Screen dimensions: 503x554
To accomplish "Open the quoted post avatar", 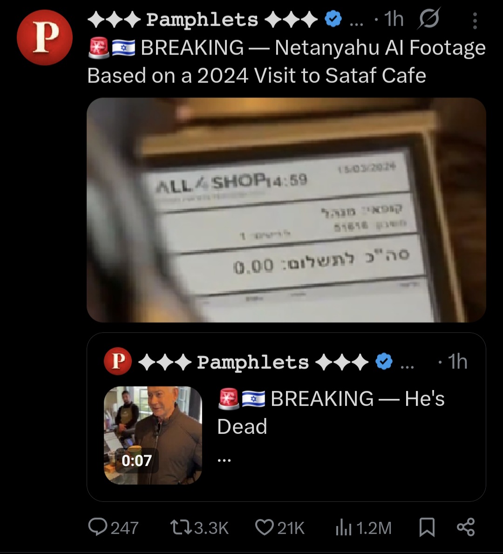I will point(118,361).
